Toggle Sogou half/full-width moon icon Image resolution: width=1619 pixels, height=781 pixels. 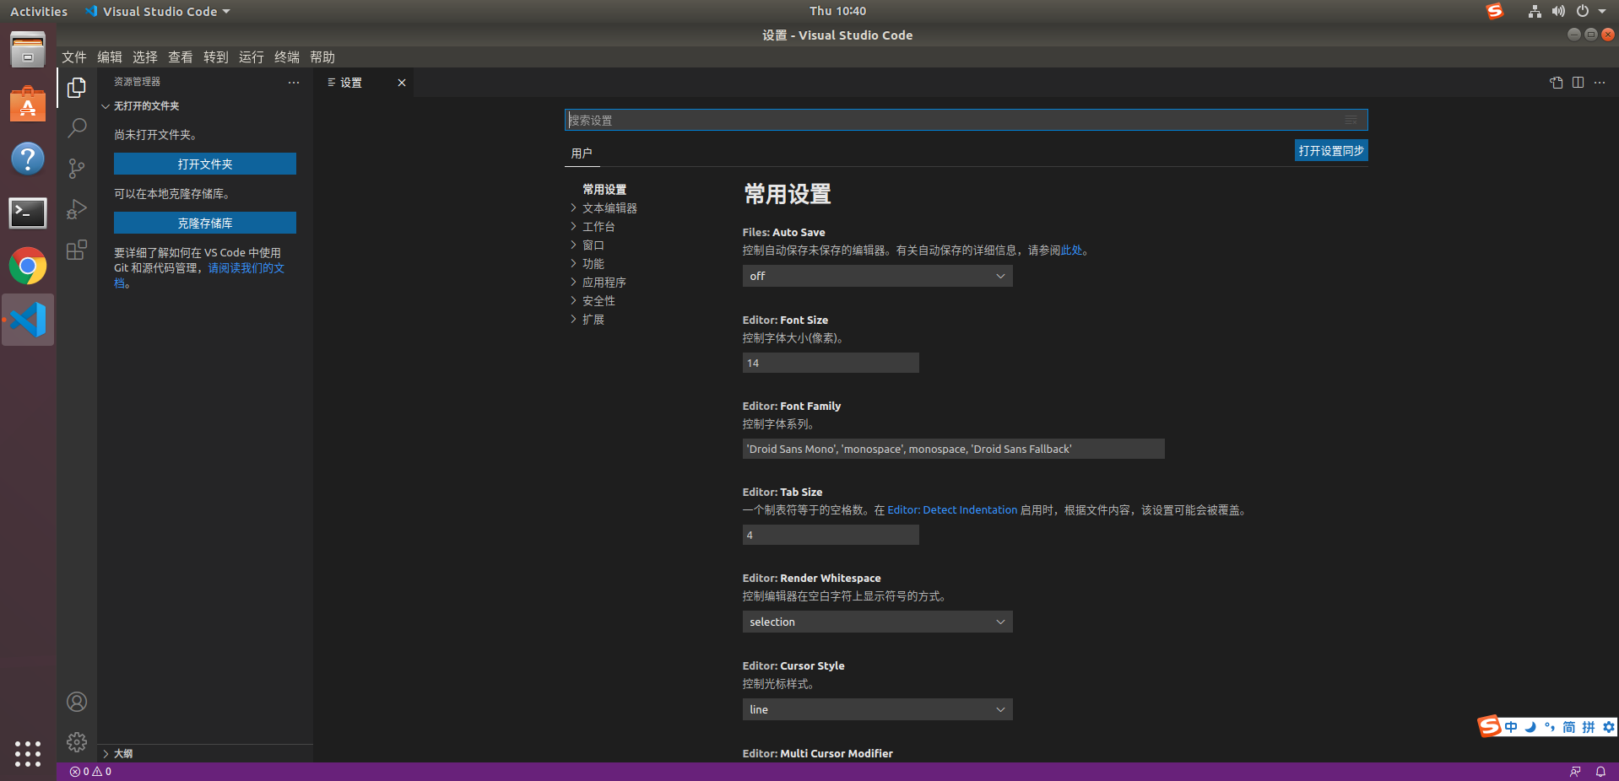(1530, 727)
